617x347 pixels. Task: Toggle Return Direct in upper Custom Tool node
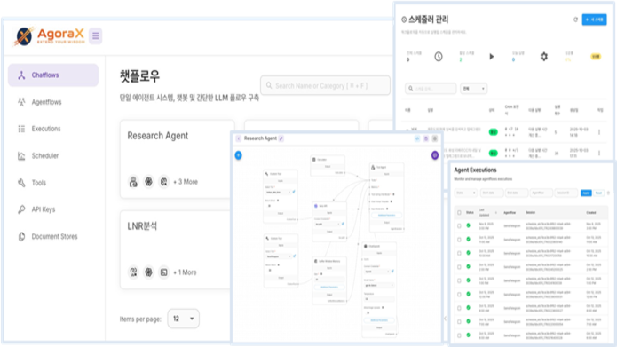[270, 205]
